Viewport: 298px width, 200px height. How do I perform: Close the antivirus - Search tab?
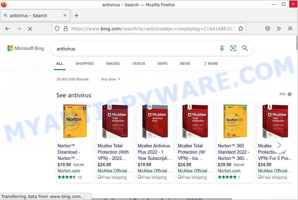(65, 15)
